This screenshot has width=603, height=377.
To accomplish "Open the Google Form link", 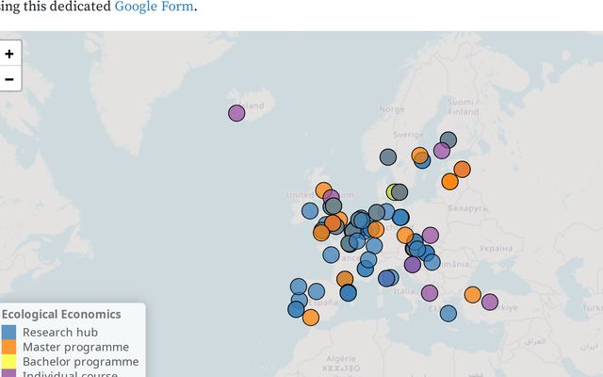I will click(x=154, y=7).
